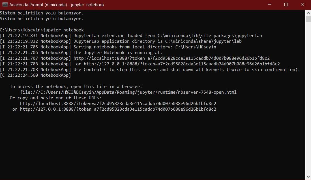Click the vertical scrollbar thumb

[x=308, y=19]
